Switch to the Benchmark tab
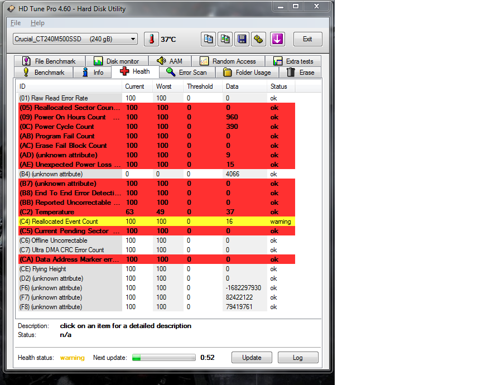The image size is (482, 385). click(x=44, y=73)
